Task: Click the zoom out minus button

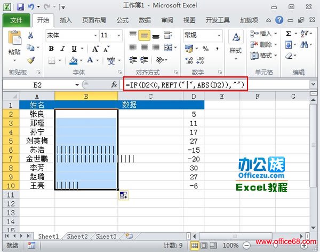Action: tap(246, 246)
